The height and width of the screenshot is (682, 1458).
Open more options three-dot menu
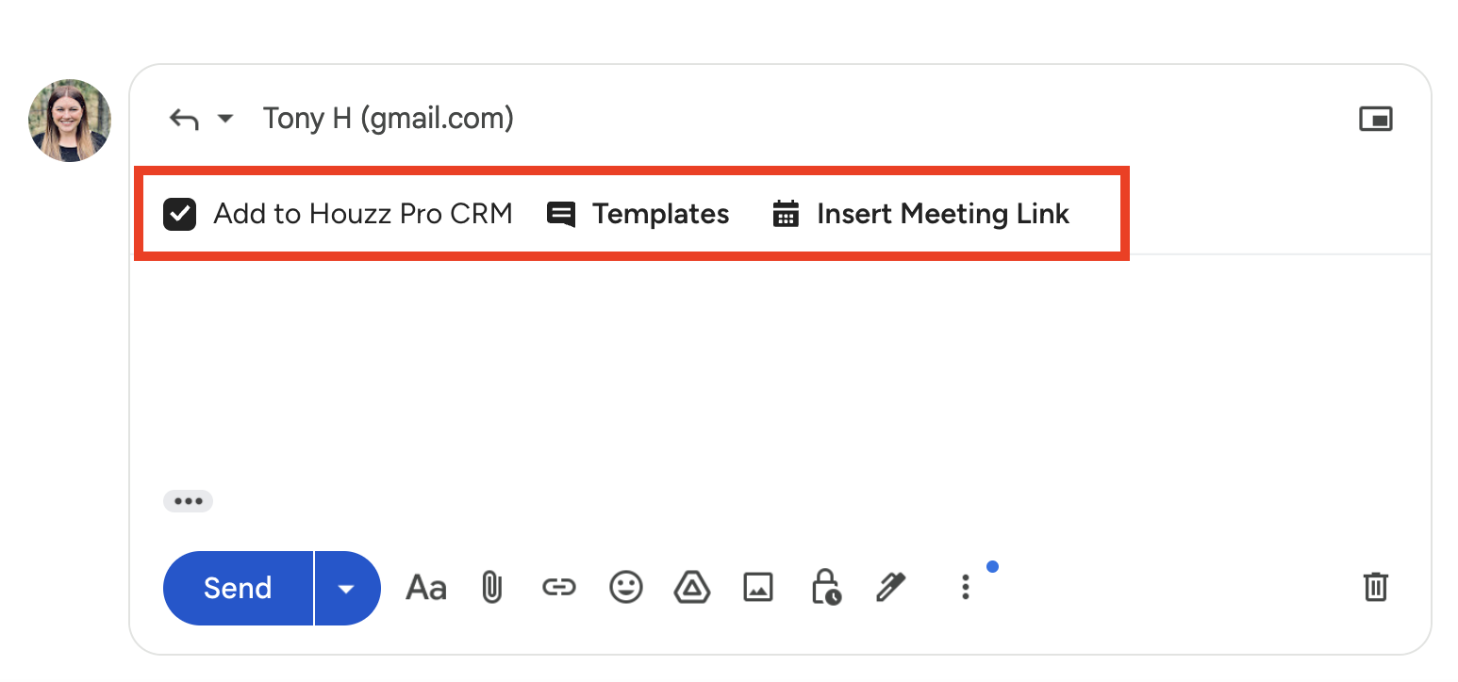(x=965, y=588)
